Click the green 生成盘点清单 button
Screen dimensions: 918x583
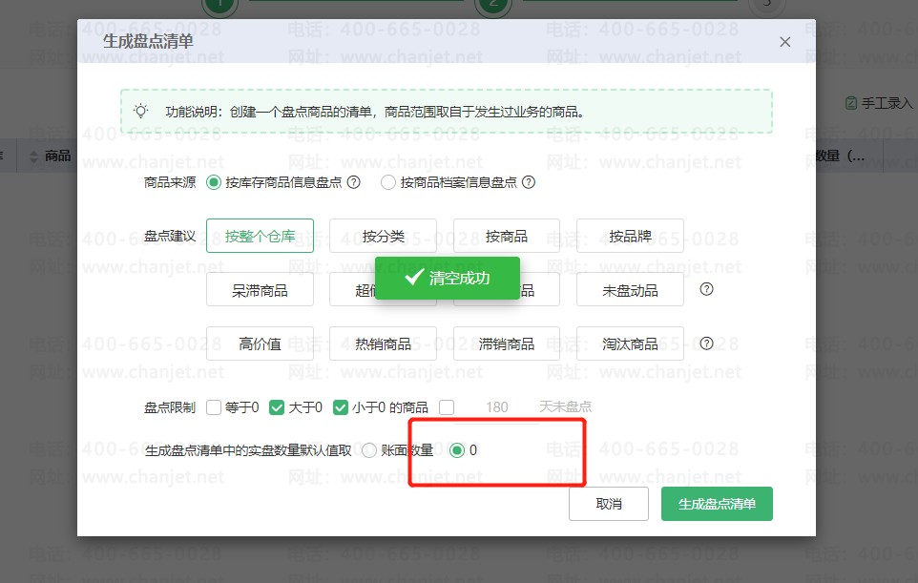point(717,504)
